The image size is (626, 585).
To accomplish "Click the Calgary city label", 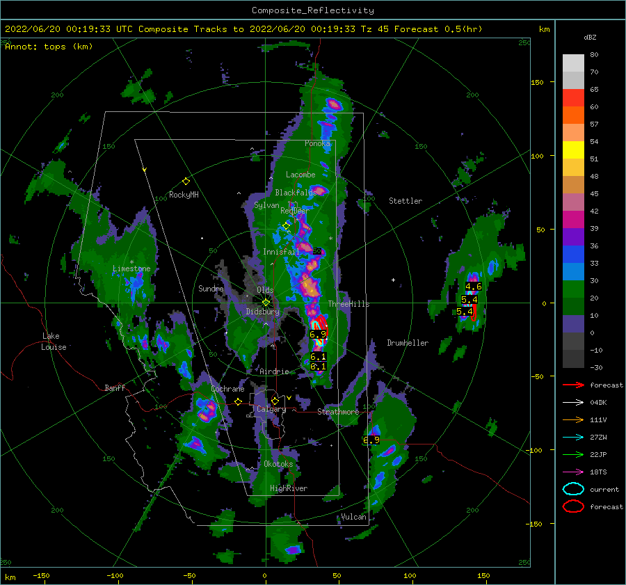I will point(271,409).
